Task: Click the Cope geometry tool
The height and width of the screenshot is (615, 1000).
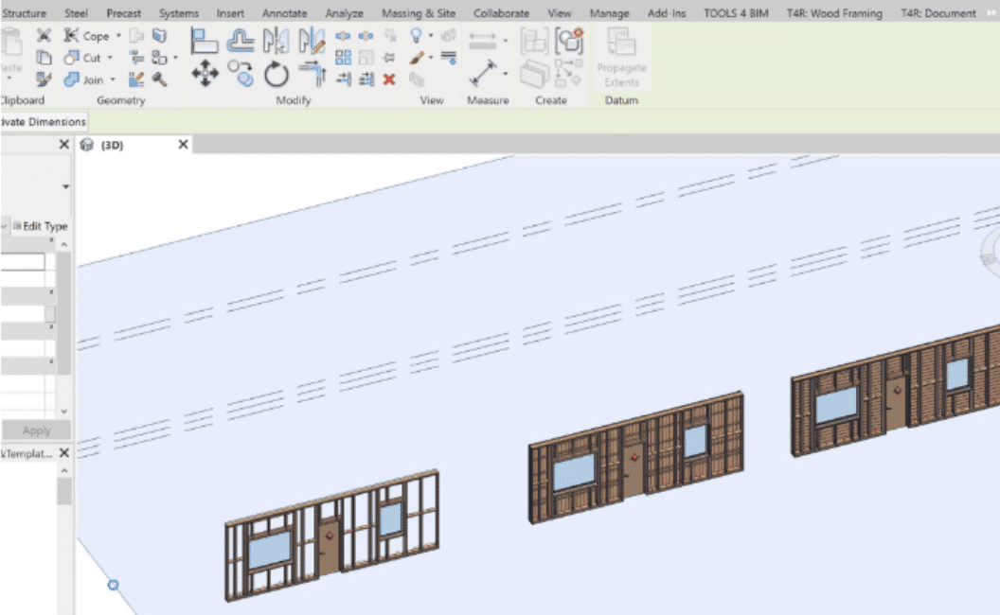Action: 87,36
